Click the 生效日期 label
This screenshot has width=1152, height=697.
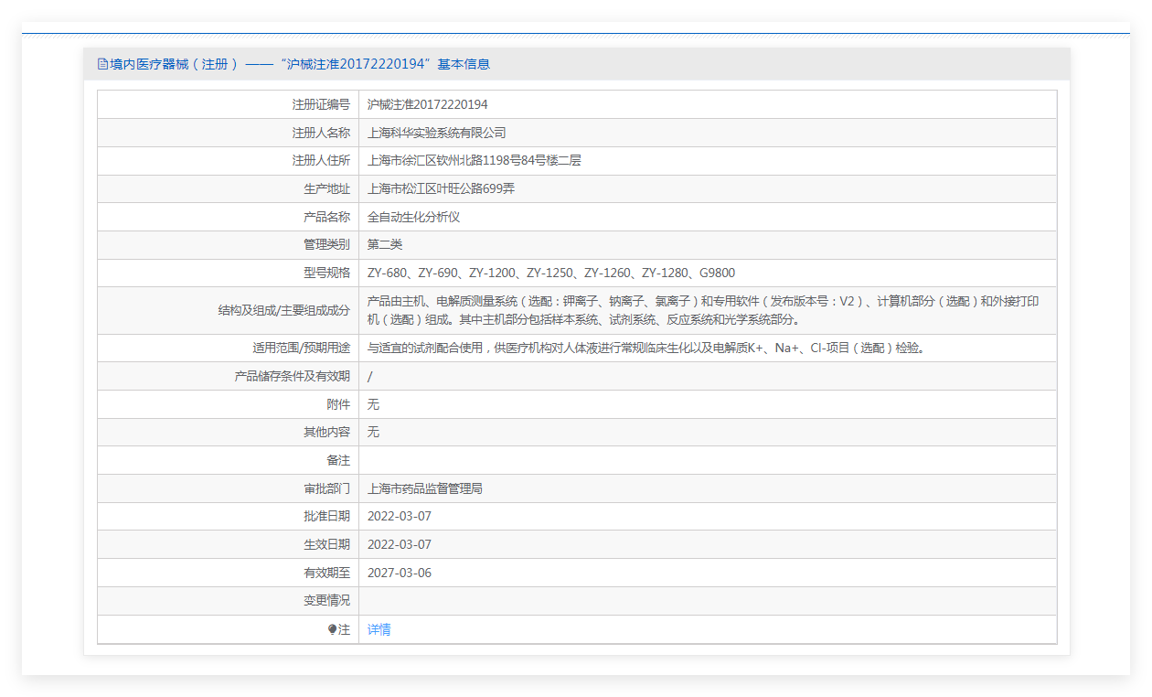[326, 544]
